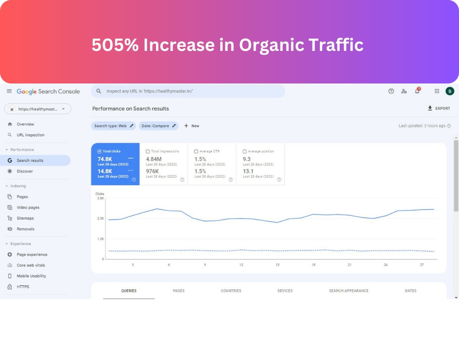Open the account avatar B
This screenshot has width=459, height=344.
(450, 91)
